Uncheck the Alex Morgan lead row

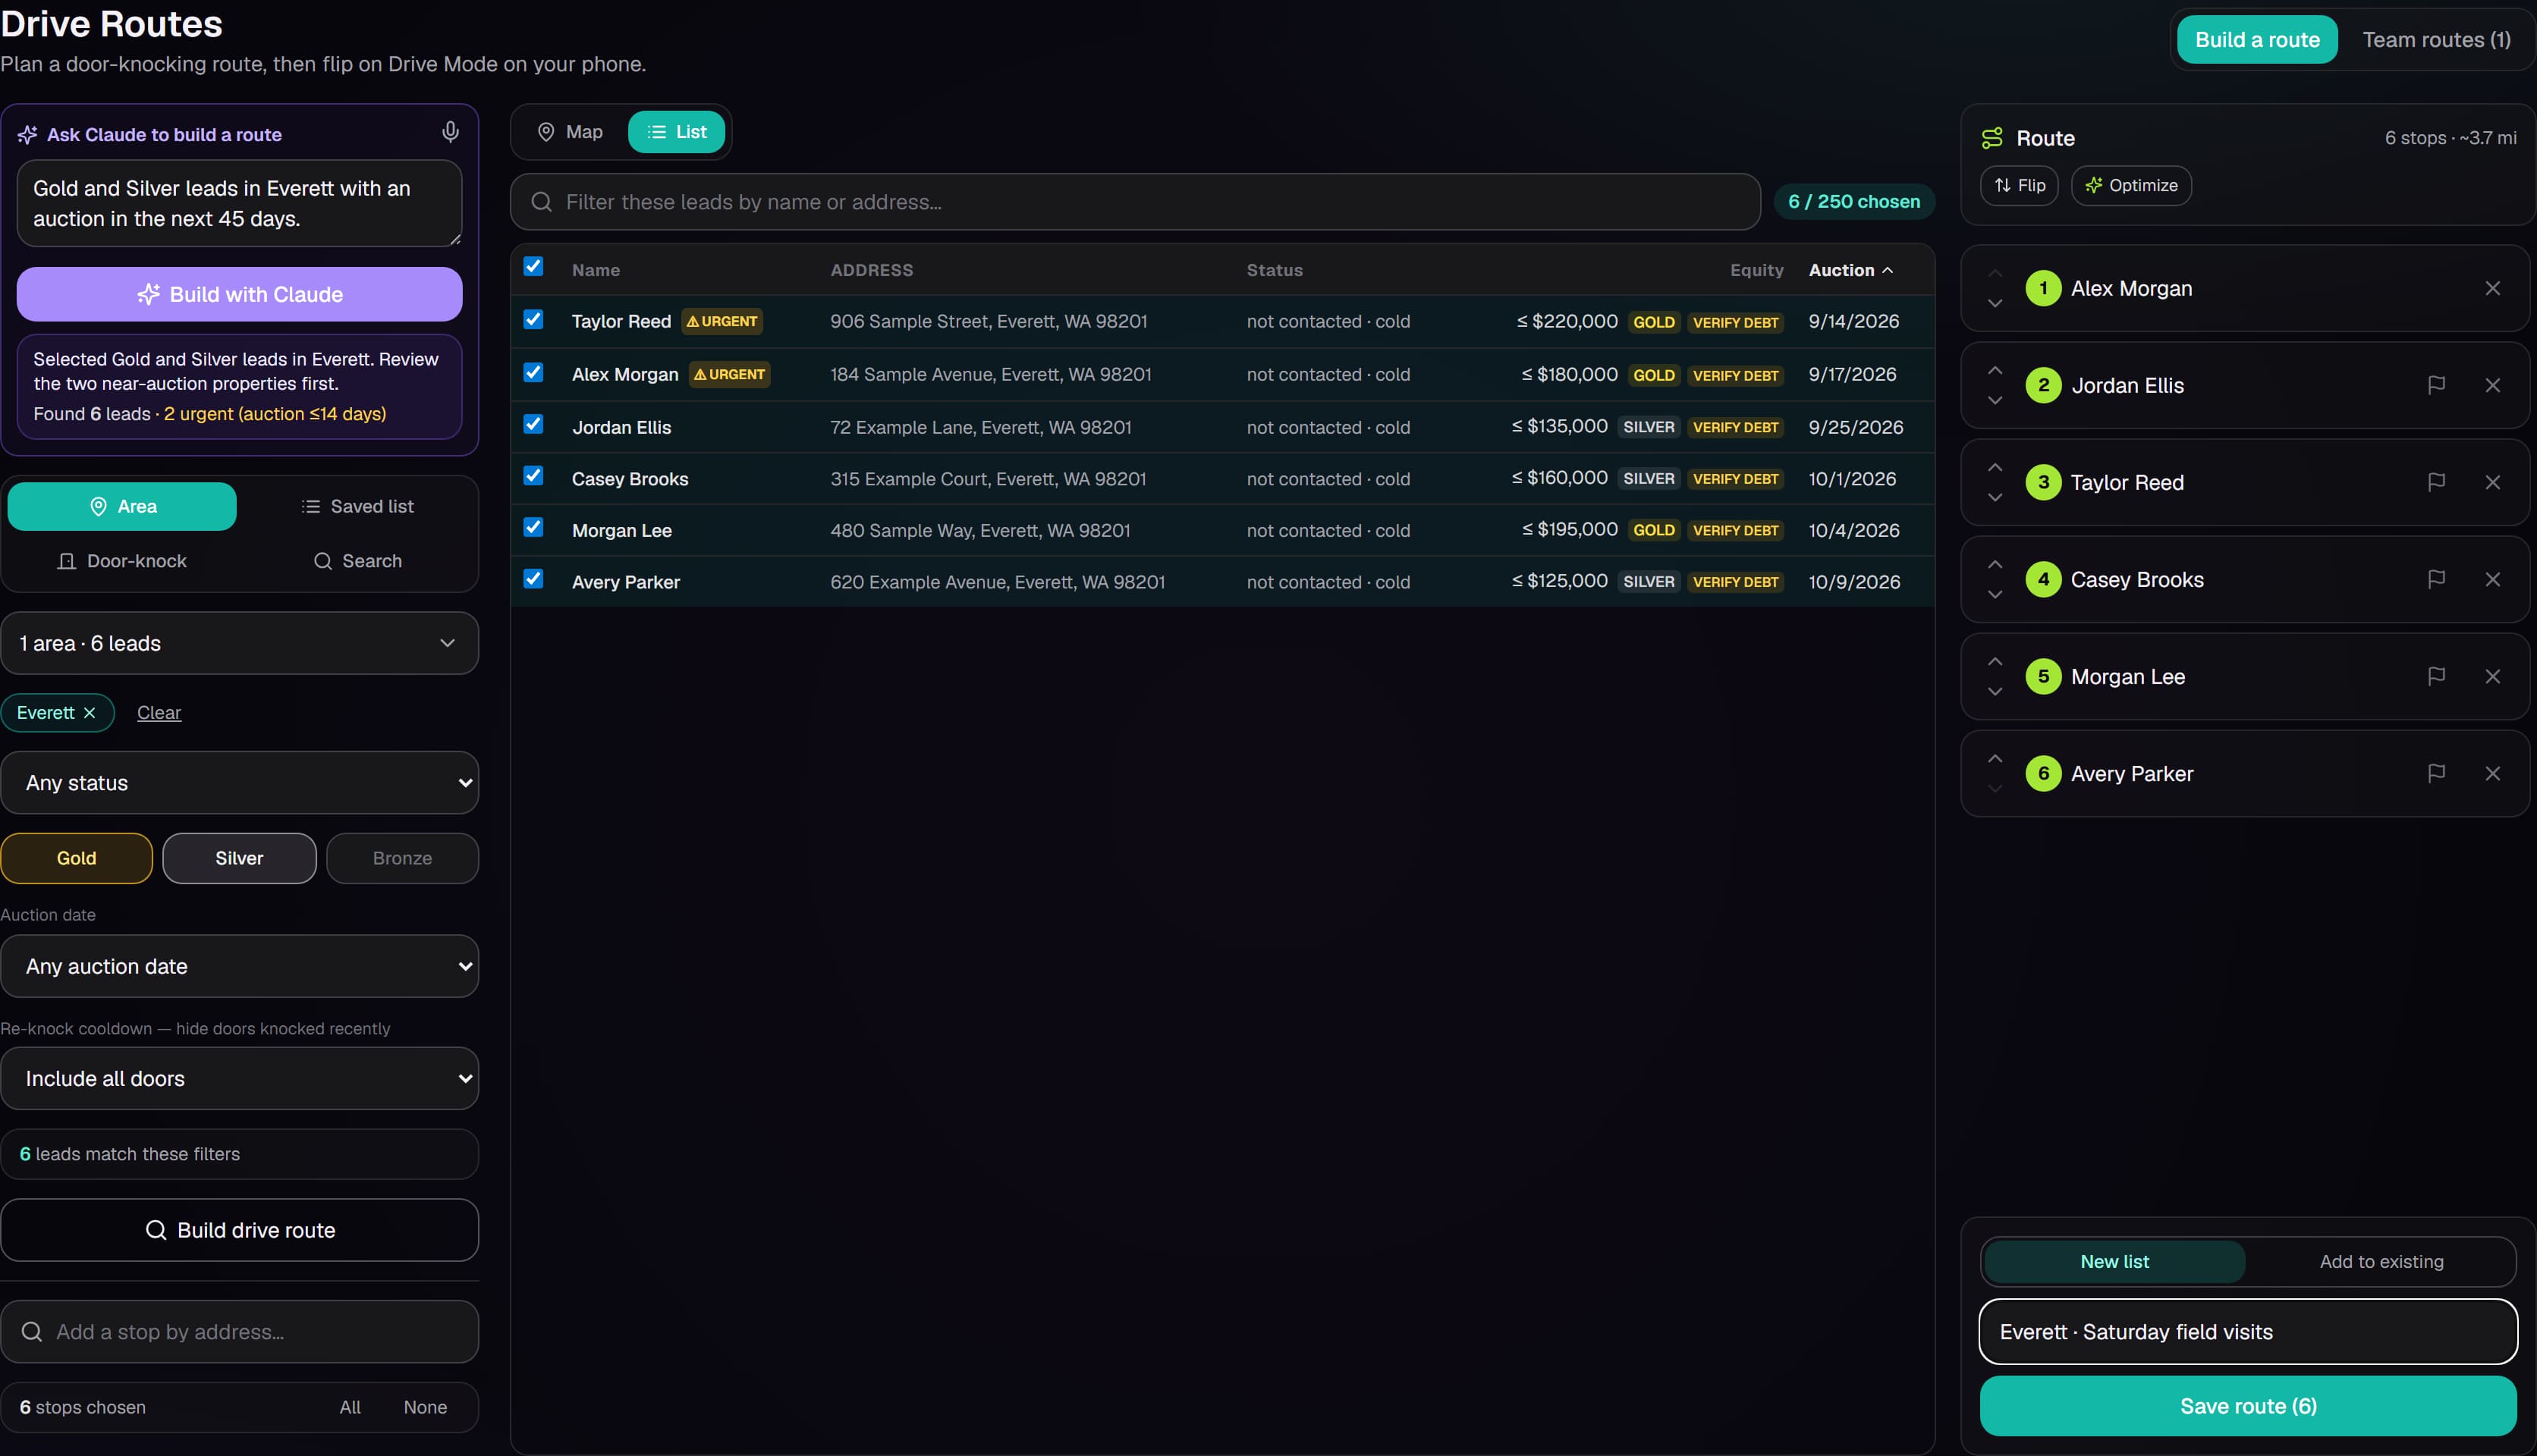(x=533, y=372)
